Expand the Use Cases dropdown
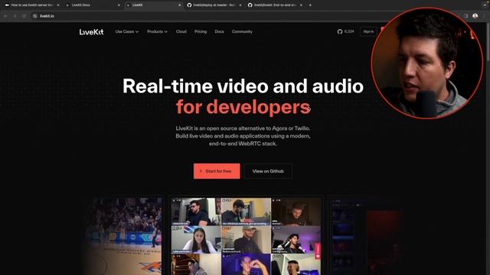490x275 pixels. 127,31
